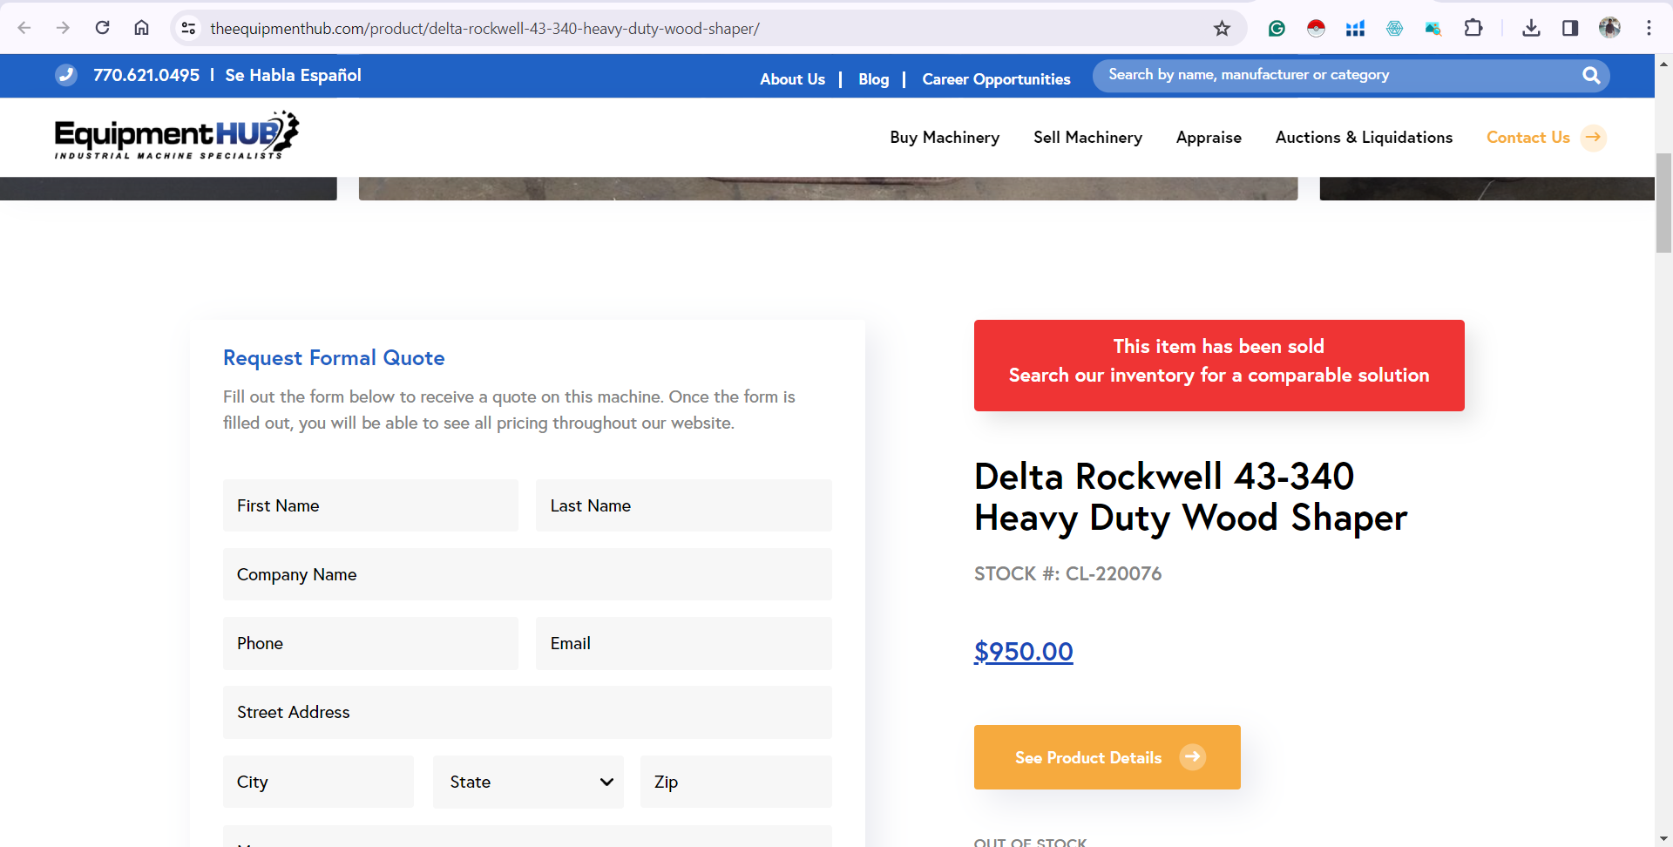The image size is (1673, 847).
Task: Open Chrome three-dot menu
Action: click(x=1649, y=28)
